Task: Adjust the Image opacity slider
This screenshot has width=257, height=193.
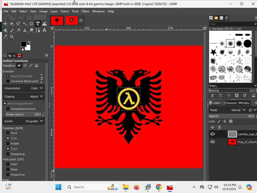Action: click(x=24, y=114)
